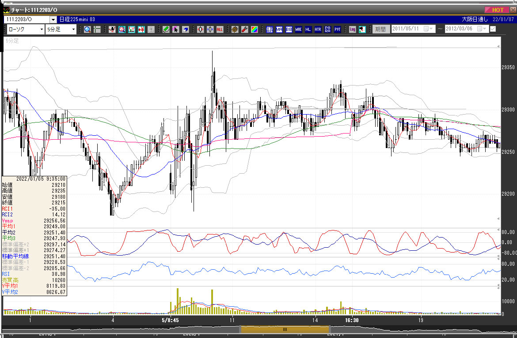The height and width of the screenshot is (338, 517).
Task: Open the brown chip settings icon
Action: (x=235, y=30)
